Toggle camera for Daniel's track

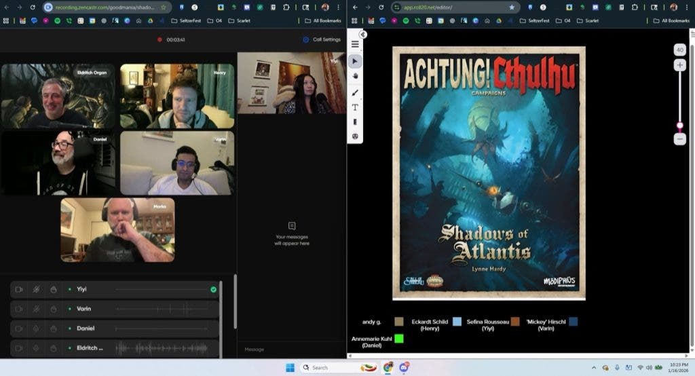18,328
